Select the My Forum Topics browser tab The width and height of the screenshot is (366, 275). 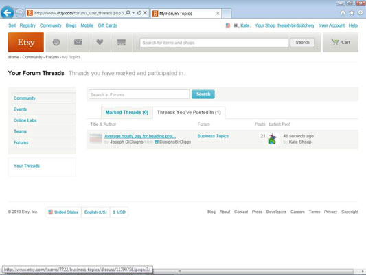pos(186,14)
